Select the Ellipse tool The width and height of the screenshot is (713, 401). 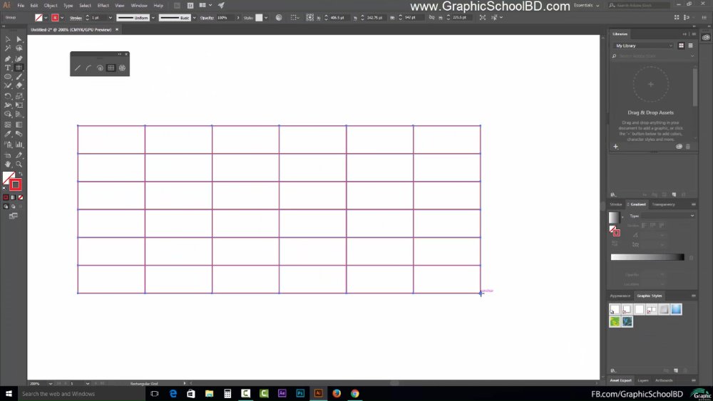pyautogui.click(x=8, y=77)
